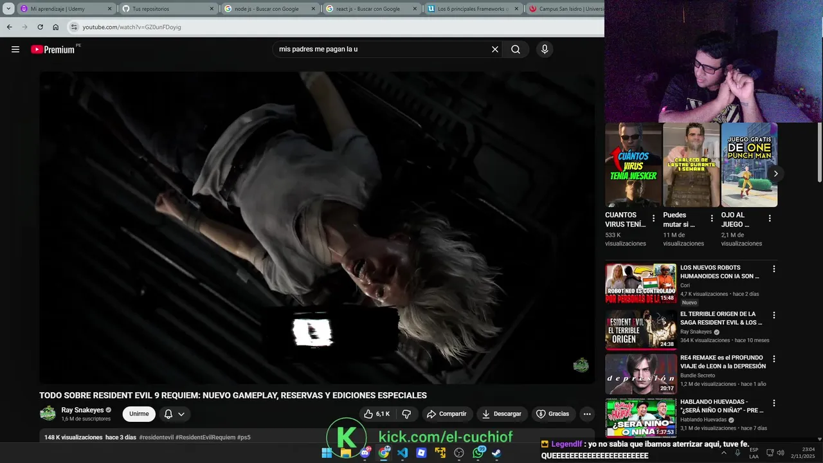Send thanks with the Gracias button
This screenshot has height=463, width=823.
coord(553,414)
